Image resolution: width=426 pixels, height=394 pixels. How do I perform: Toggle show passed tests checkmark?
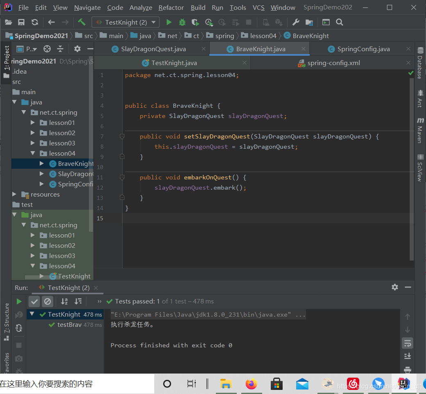pyautogui.click(x=34, y=301)
